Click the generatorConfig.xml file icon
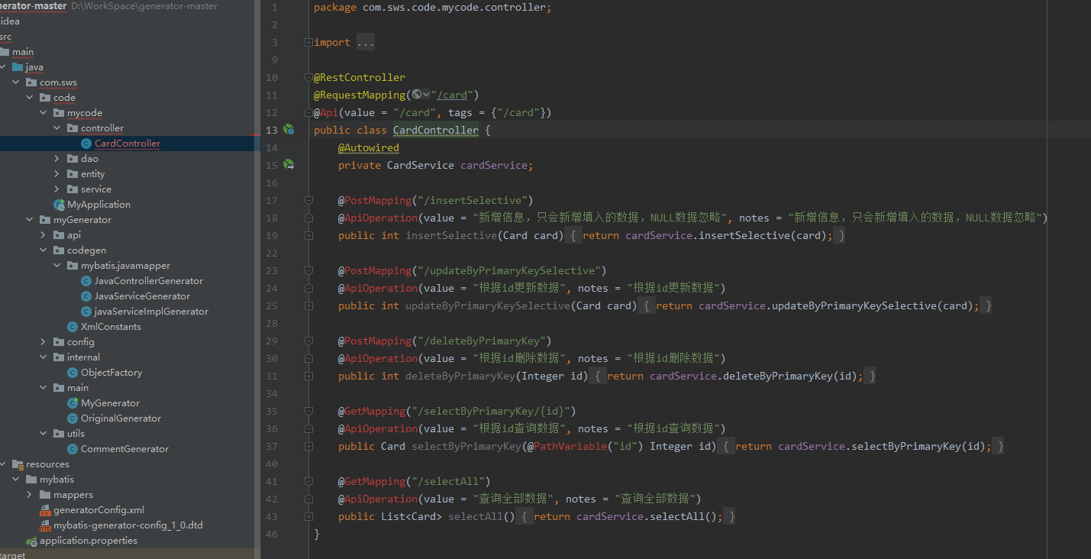The image size is (1091, 559). pyautogui.click(x=44, y=509)
